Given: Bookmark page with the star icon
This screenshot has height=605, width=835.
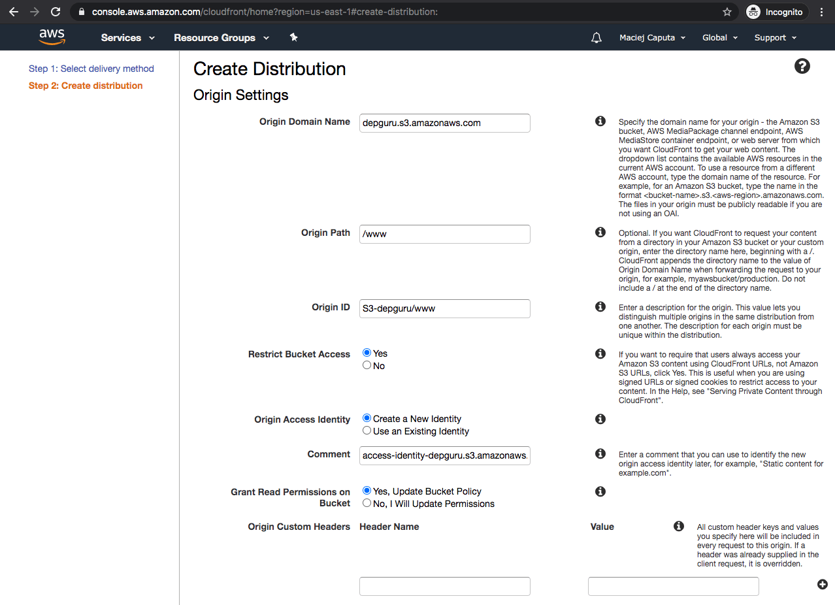Looking at the screenshot, I should pyautogui.click(x=727, y=12).
